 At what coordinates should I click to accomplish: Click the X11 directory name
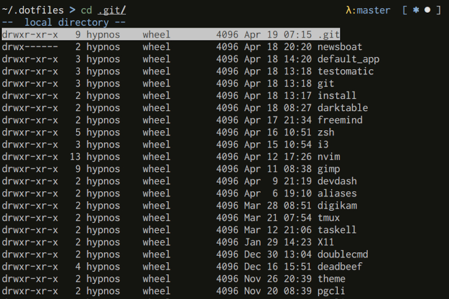tap(326, 242)
